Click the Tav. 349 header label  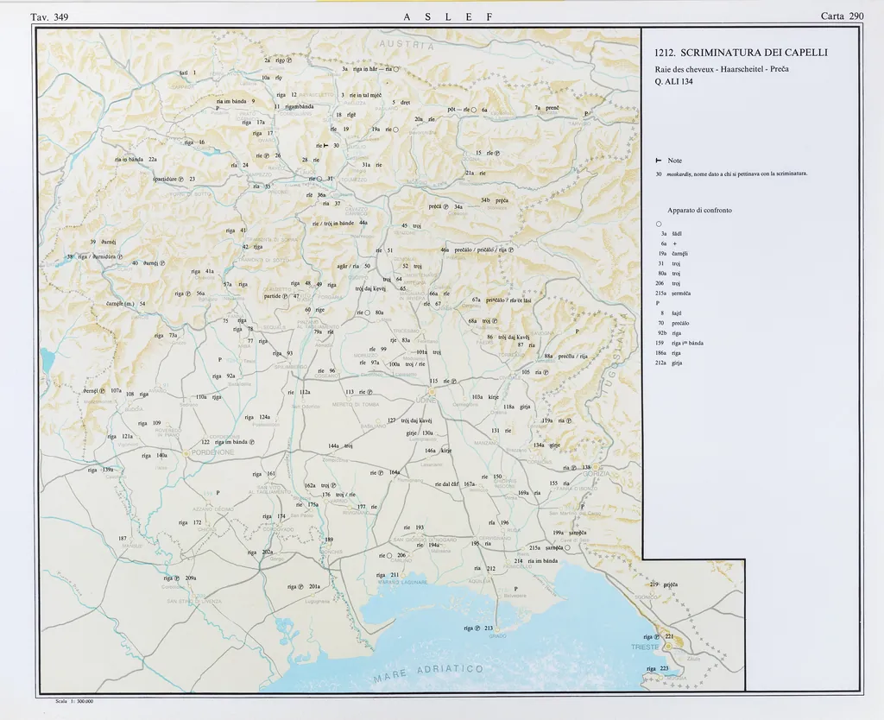(49, 16)
